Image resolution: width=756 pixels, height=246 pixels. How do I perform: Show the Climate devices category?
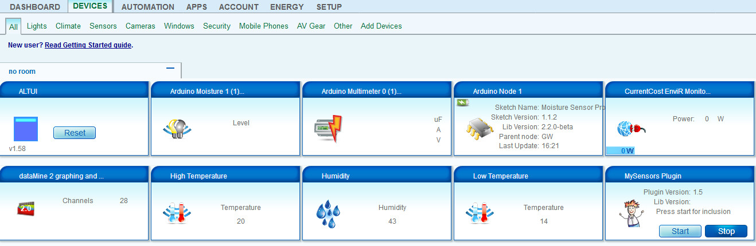tap(68, 26)
